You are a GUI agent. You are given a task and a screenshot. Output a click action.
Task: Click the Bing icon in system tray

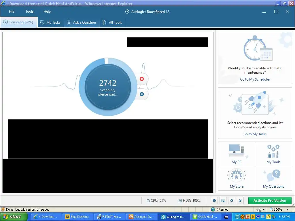click(x=253, y=217)
